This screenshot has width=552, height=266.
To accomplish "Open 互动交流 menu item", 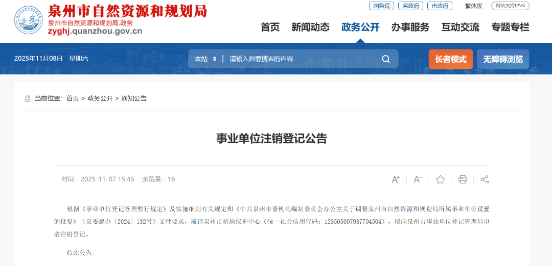I will (x=461, y=27).
